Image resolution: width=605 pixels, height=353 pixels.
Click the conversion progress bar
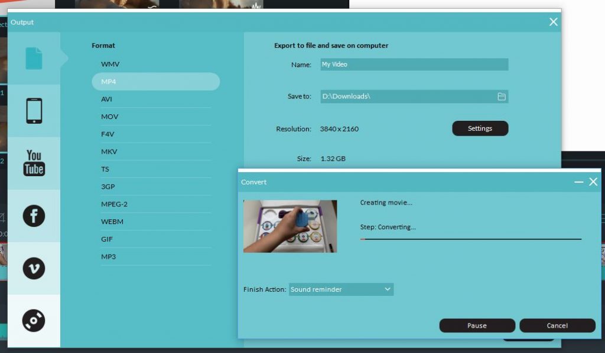471,240
